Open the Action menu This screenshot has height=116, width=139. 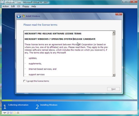coord(6,6)
